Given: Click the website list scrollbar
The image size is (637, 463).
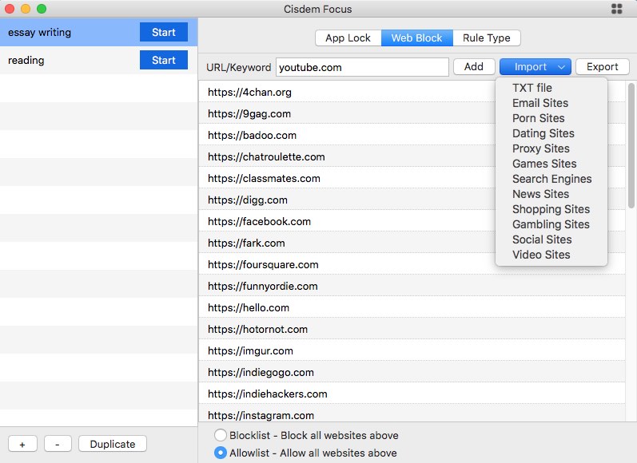Looking at the screenshot, I should [631, 145].
